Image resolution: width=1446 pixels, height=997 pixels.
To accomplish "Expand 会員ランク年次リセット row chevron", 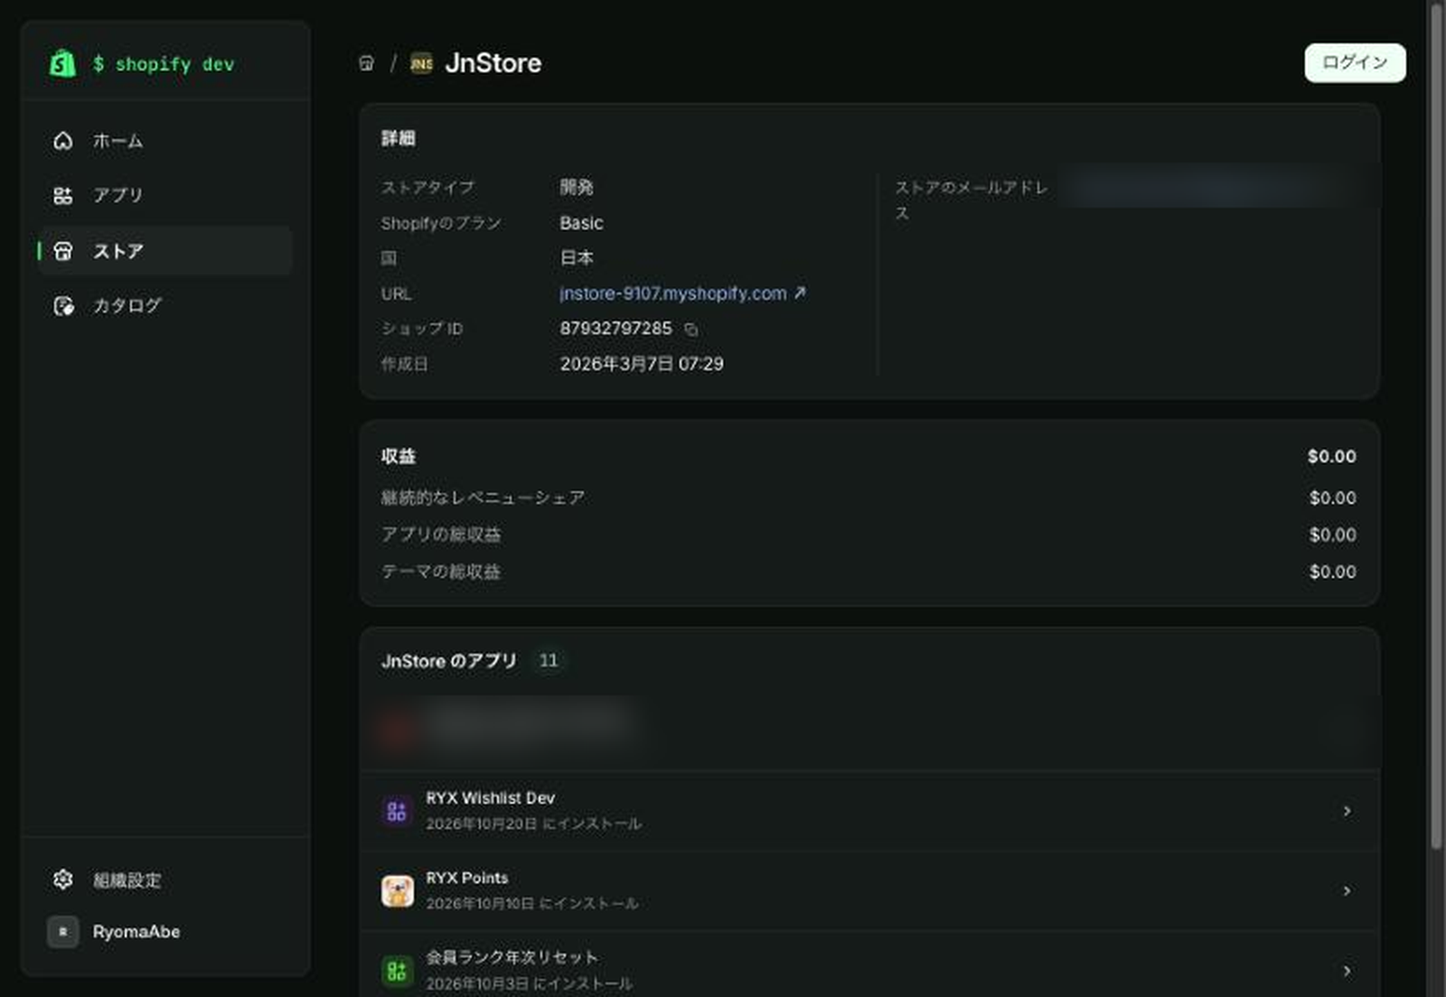I will [x=1347, y=971].
